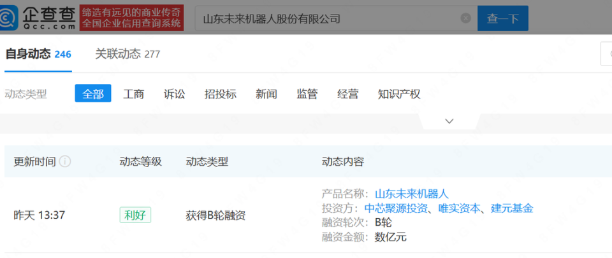
Task: Filter dynamics by 经营
Action: (348, 94)
